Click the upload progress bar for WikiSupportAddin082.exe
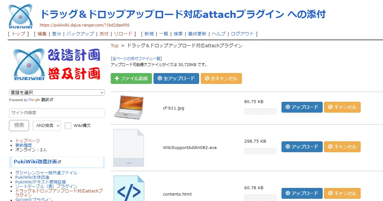The image size is (383, 201). coord(260,151)
